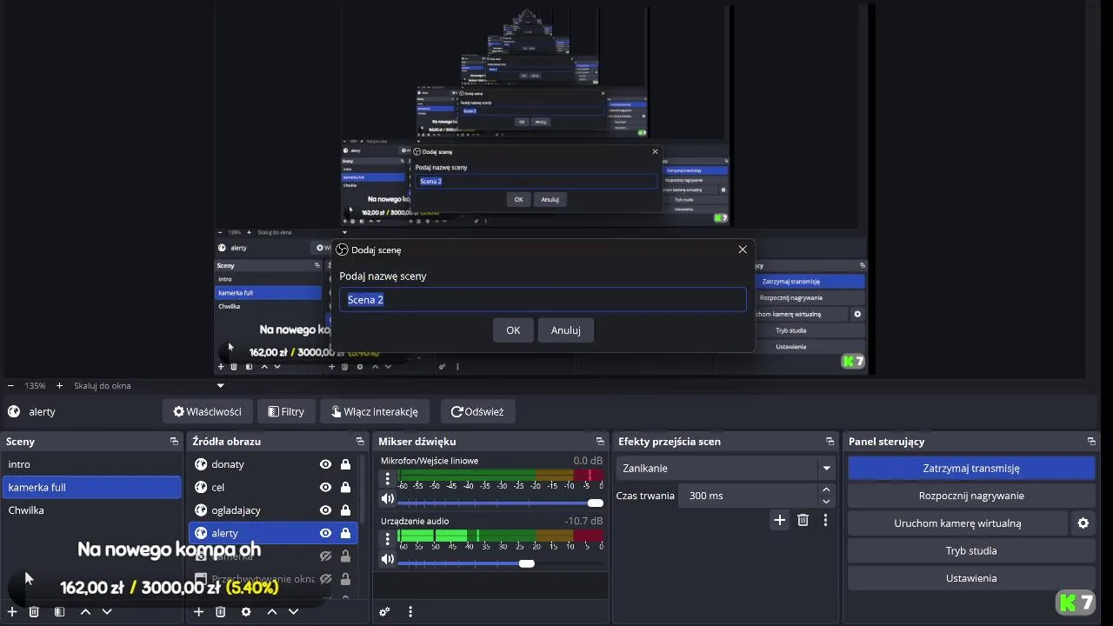Unlock the ogladajacy source with its padlock

point(345,510)
